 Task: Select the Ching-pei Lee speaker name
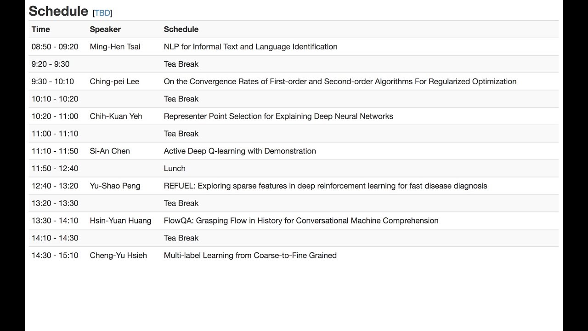tap(114, 81)
